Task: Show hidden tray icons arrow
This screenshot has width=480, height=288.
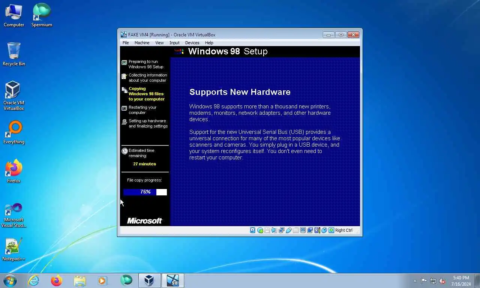Action: coord(415,281)
